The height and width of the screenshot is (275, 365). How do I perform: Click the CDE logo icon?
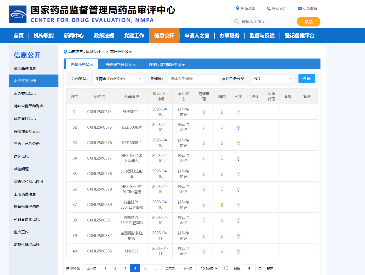click(x=18, y=14)
